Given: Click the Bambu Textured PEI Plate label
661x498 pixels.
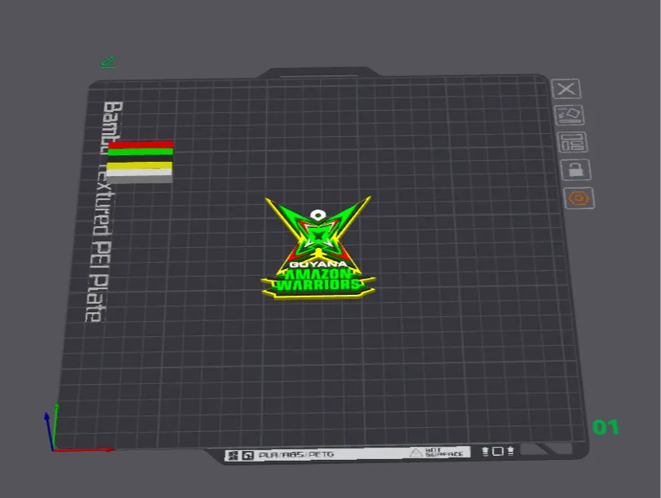Looking at the screenshot, I should click(102, 211).
